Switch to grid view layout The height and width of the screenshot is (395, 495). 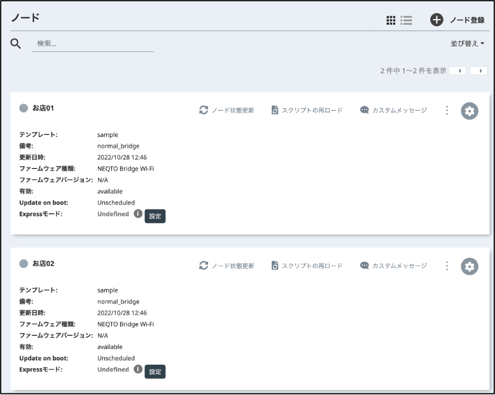point(391,20)
